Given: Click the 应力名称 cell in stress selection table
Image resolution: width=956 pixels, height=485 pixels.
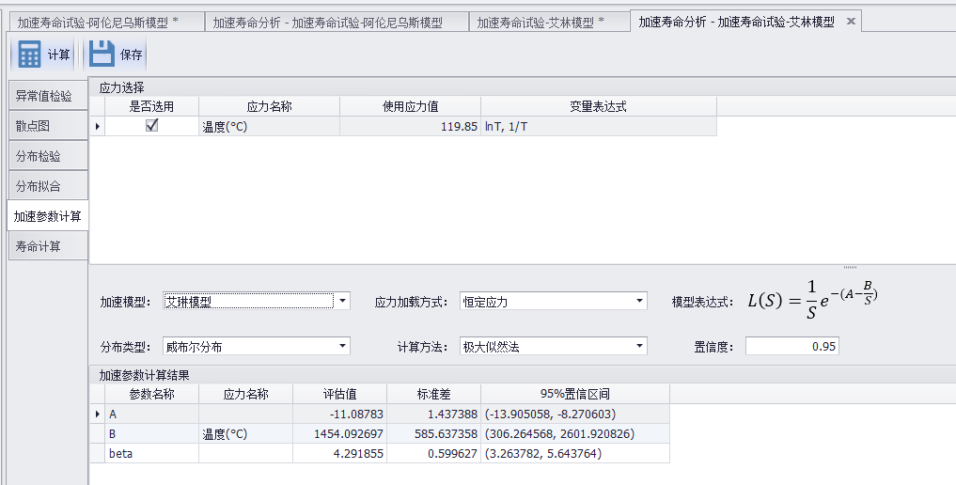Looking at the screenshot, I should (x=270, y=126).
